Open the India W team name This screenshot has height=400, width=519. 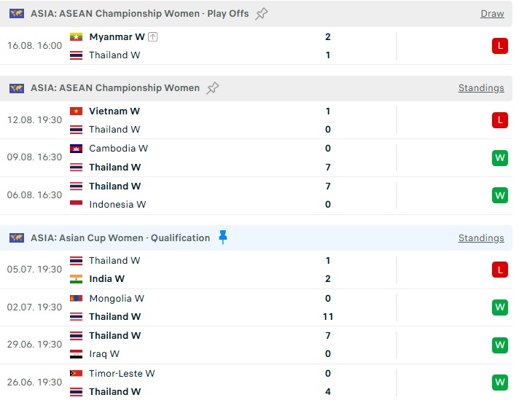click(106, 278)
